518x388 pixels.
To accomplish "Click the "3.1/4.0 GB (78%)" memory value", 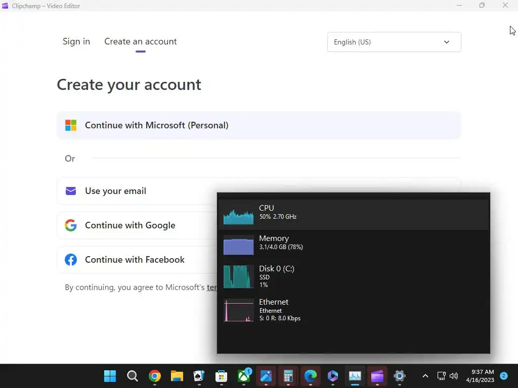I will pyautogui.click(x=281, y=247).
